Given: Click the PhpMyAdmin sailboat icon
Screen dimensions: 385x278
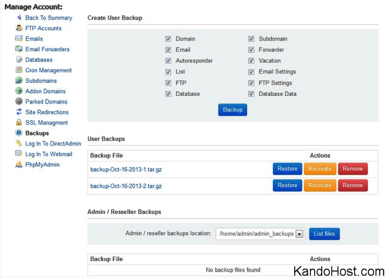Looking at the screenshot, I should click(19, 164).
